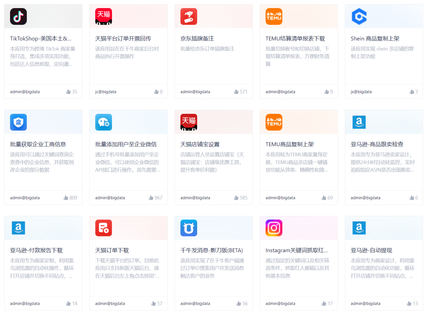Click thumbs-up on 天猫平台订单开票回传 card
The height and width of the screenshot is (315, 427).
pyautogui.click(x=156, y=92)
